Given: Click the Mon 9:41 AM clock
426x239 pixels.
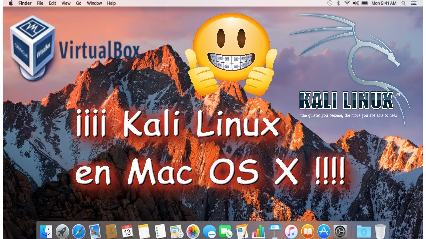Looking at the screenshot, I should tap(384, 3).
